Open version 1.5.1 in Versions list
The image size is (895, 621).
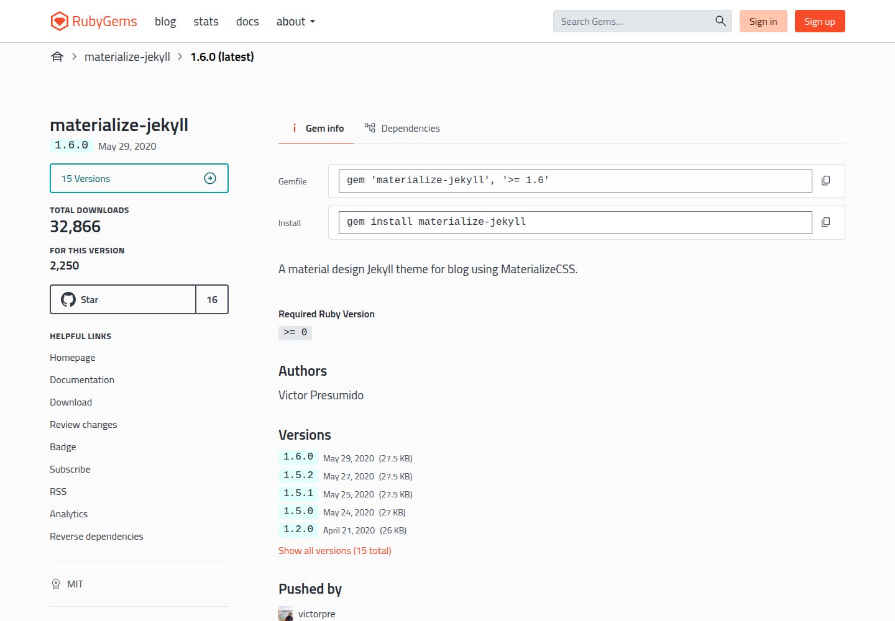(298, 493)
